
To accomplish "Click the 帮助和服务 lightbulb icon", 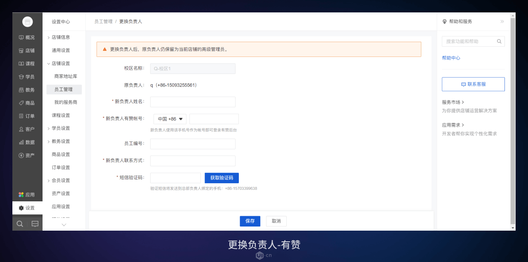I will 445,21.
